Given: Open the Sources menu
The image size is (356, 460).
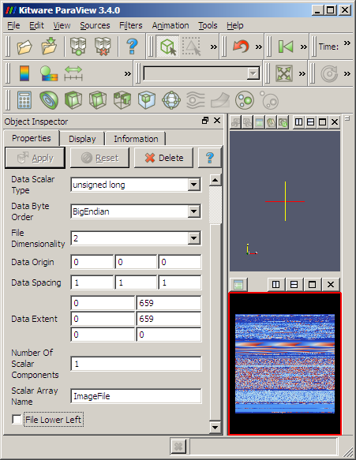Looking at the screenshot, I should 95,25.
